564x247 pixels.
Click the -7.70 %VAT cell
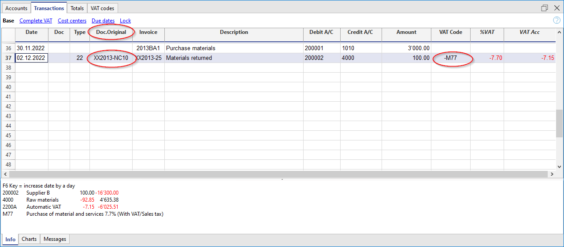[487, 58]
